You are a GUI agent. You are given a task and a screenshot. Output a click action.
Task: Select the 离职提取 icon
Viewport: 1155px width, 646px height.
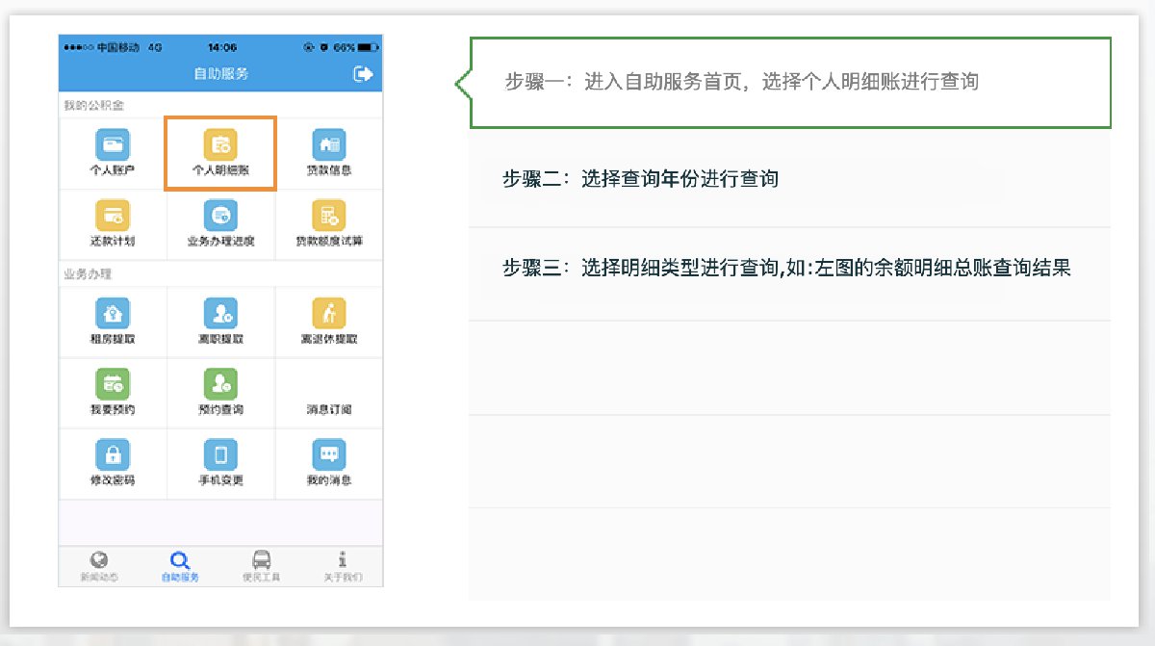tap(220, 314)
